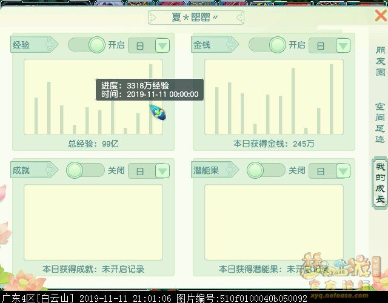Enable the 成就 (achievement) recording switch

point(84,170)
